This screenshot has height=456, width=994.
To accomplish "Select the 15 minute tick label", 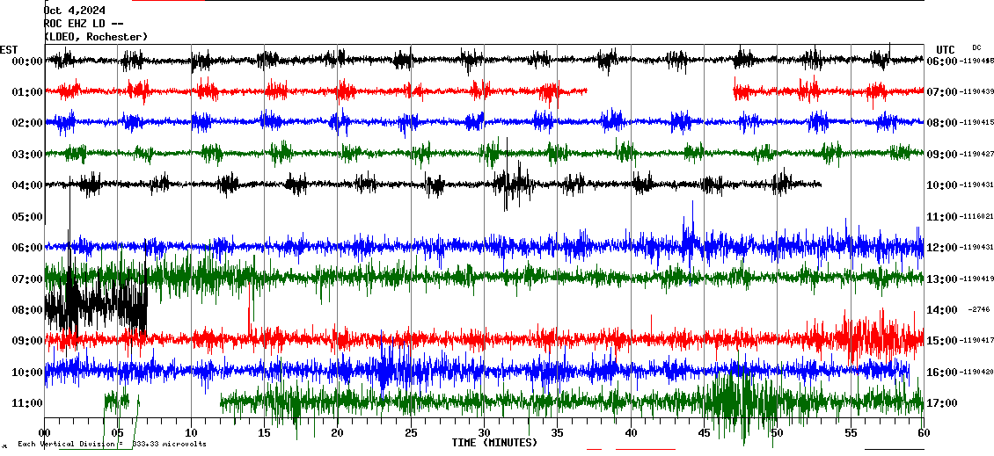I will [265, 433].
